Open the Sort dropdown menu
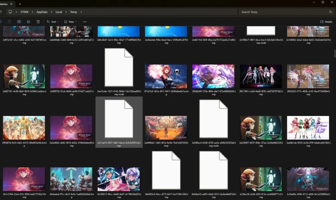 coord(52,21)
